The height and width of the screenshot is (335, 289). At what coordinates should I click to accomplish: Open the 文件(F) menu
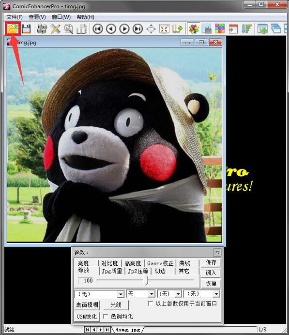tap(15, 17)
